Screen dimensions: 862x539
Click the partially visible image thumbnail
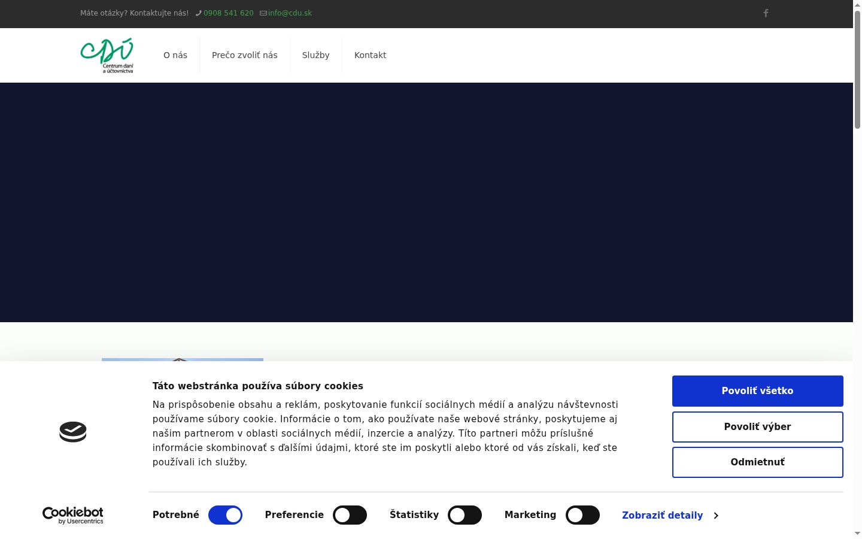[x=183, y=359]
